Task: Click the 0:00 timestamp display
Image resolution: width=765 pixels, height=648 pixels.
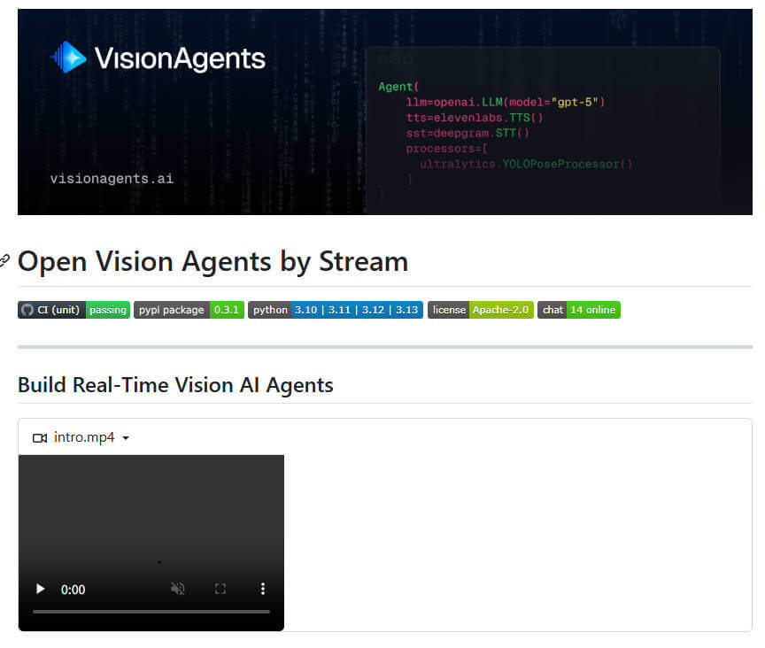Action: pyautogui.click(x=73, y=589)
